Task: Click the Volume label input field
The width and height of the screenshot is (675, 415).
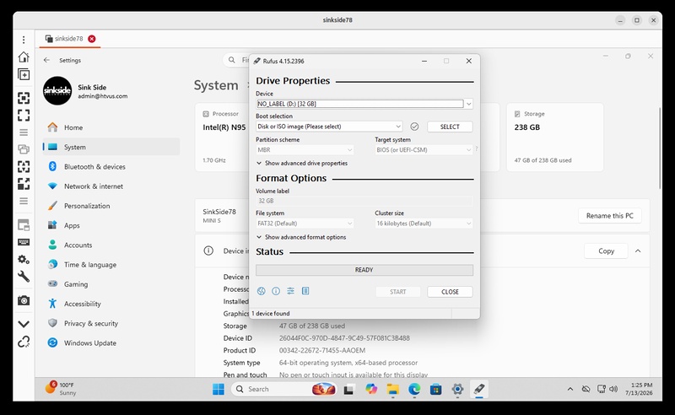Action: (x=364, y=201)
